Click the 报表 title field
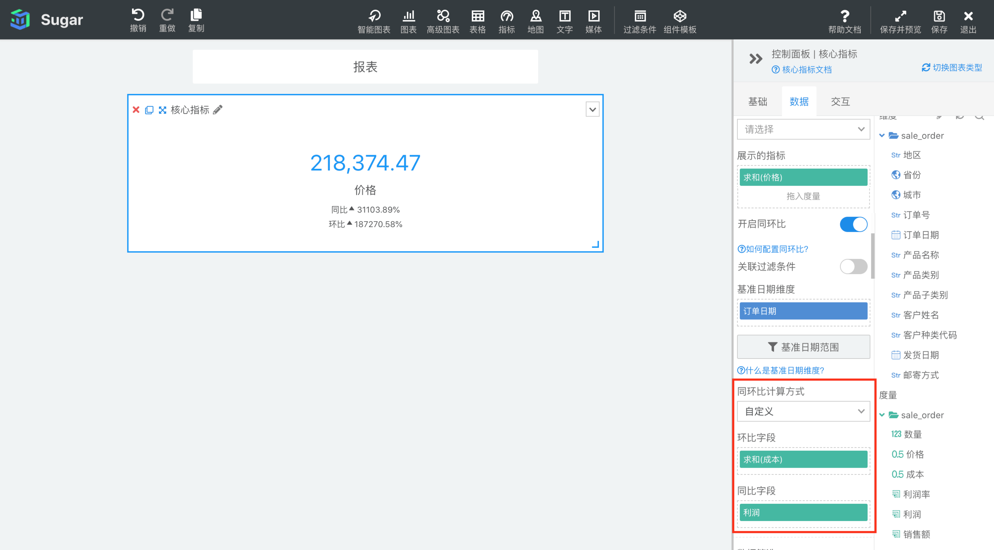 (x=365, y=67)
